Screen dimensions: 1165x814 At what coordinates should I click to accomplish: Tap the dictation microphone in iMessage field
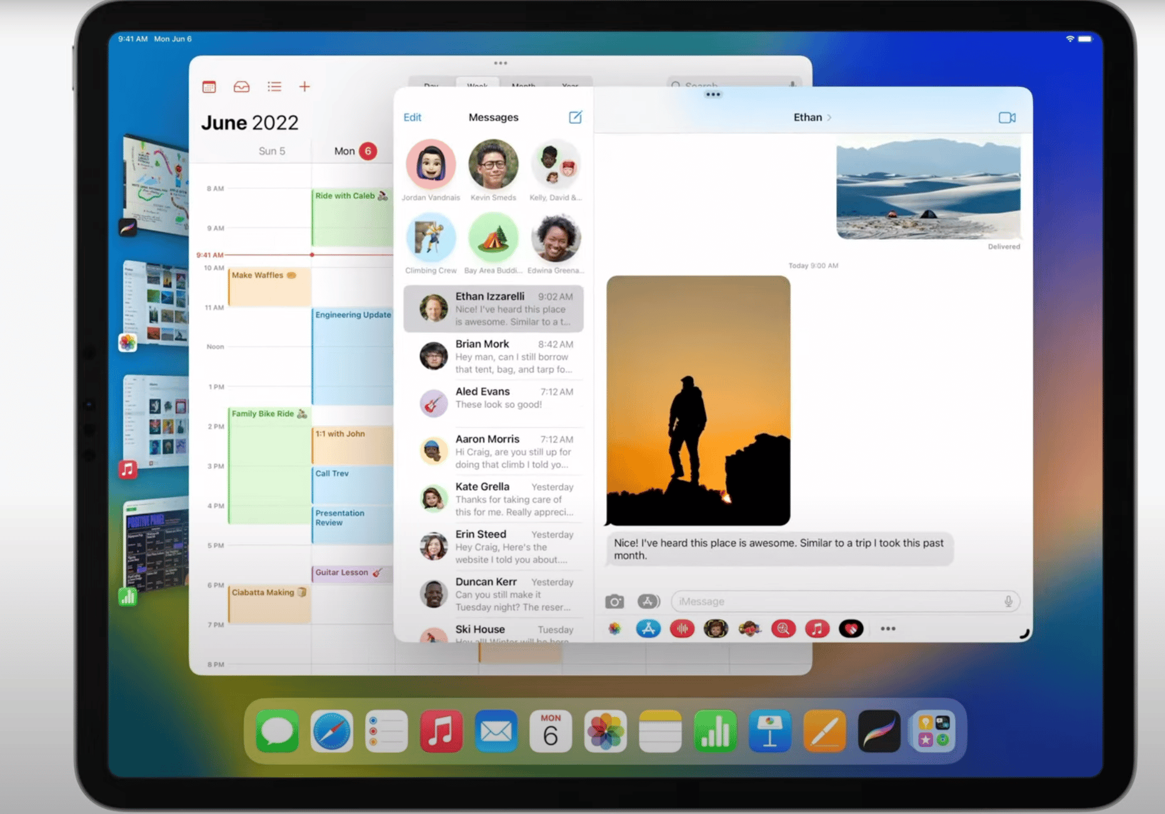(1008, 601)
